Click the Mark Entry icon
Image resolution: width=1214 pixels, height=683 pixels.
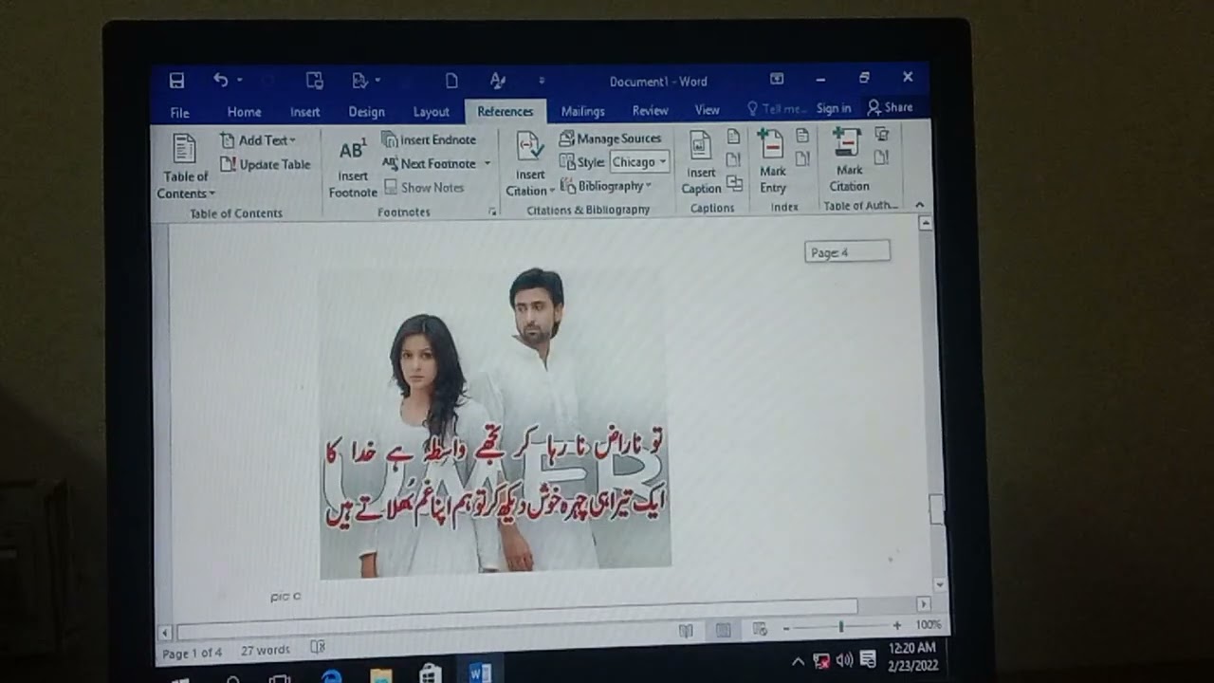(x=772, y=161)
